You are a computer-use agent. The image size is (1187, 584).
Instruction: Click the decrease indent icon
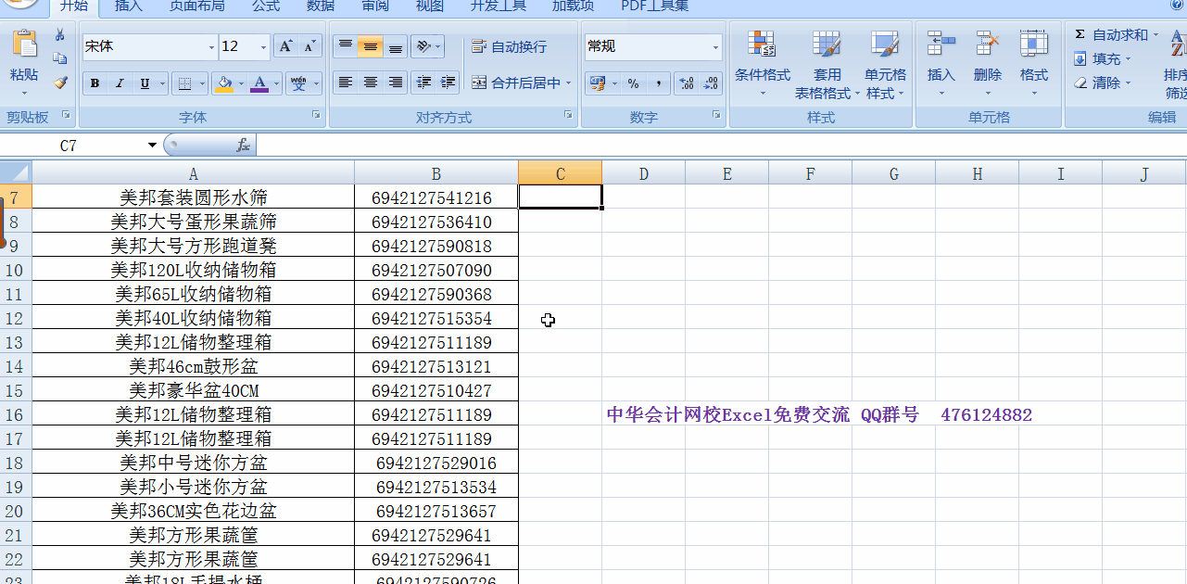[x=424, y=83]
